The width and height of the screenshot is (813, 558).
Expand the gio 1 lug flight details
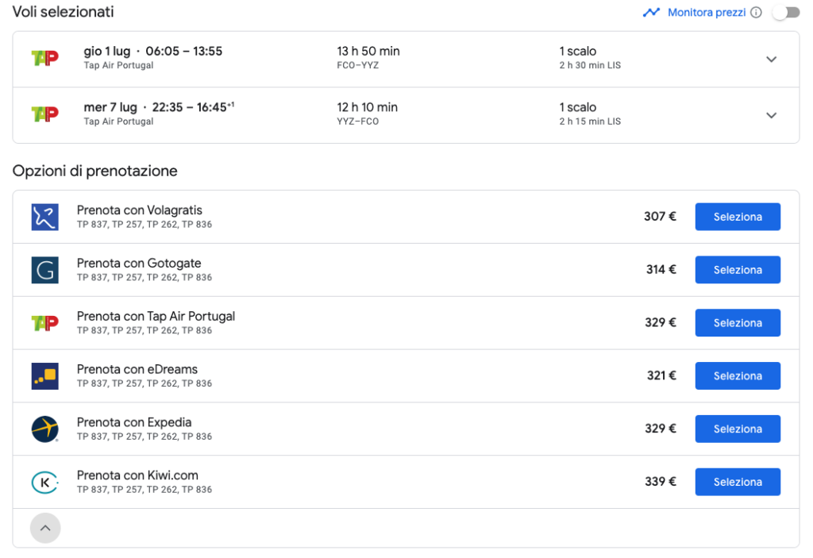click(x=771, y=59)
